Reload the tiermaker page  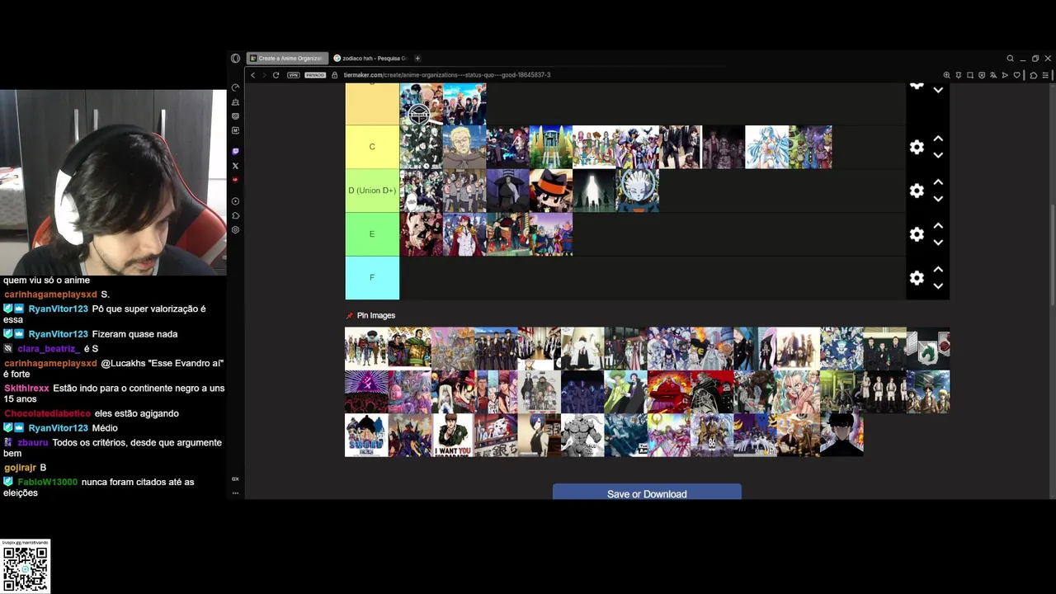(276, 75)
